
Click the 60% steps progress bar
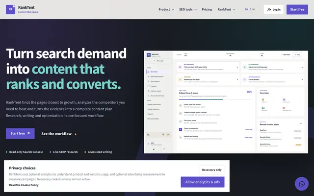pos(215,99)
